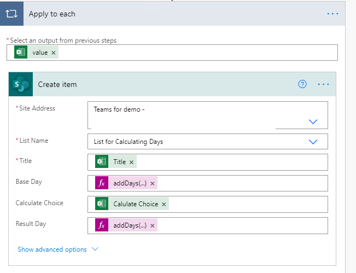Viewport: 356px width, 273px height.
Task: Click the 'Teams for demo -' site text
Action: [x=119, y=109]
